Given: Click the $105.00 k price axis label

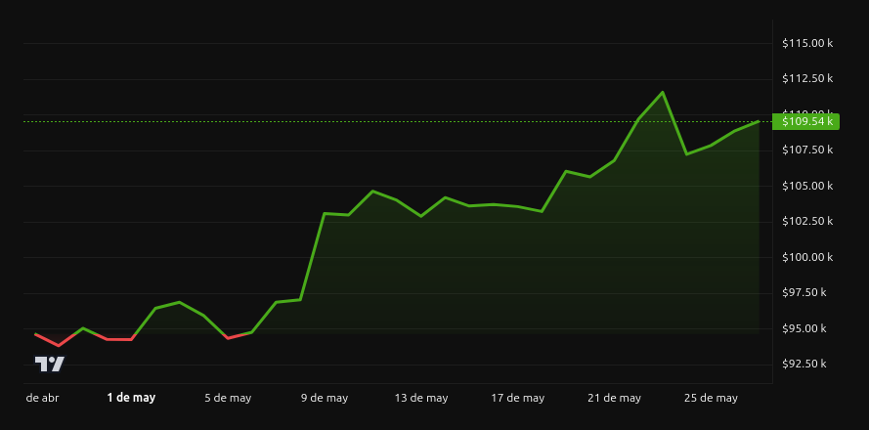Looking at the screenshot, I should (807, 186).
